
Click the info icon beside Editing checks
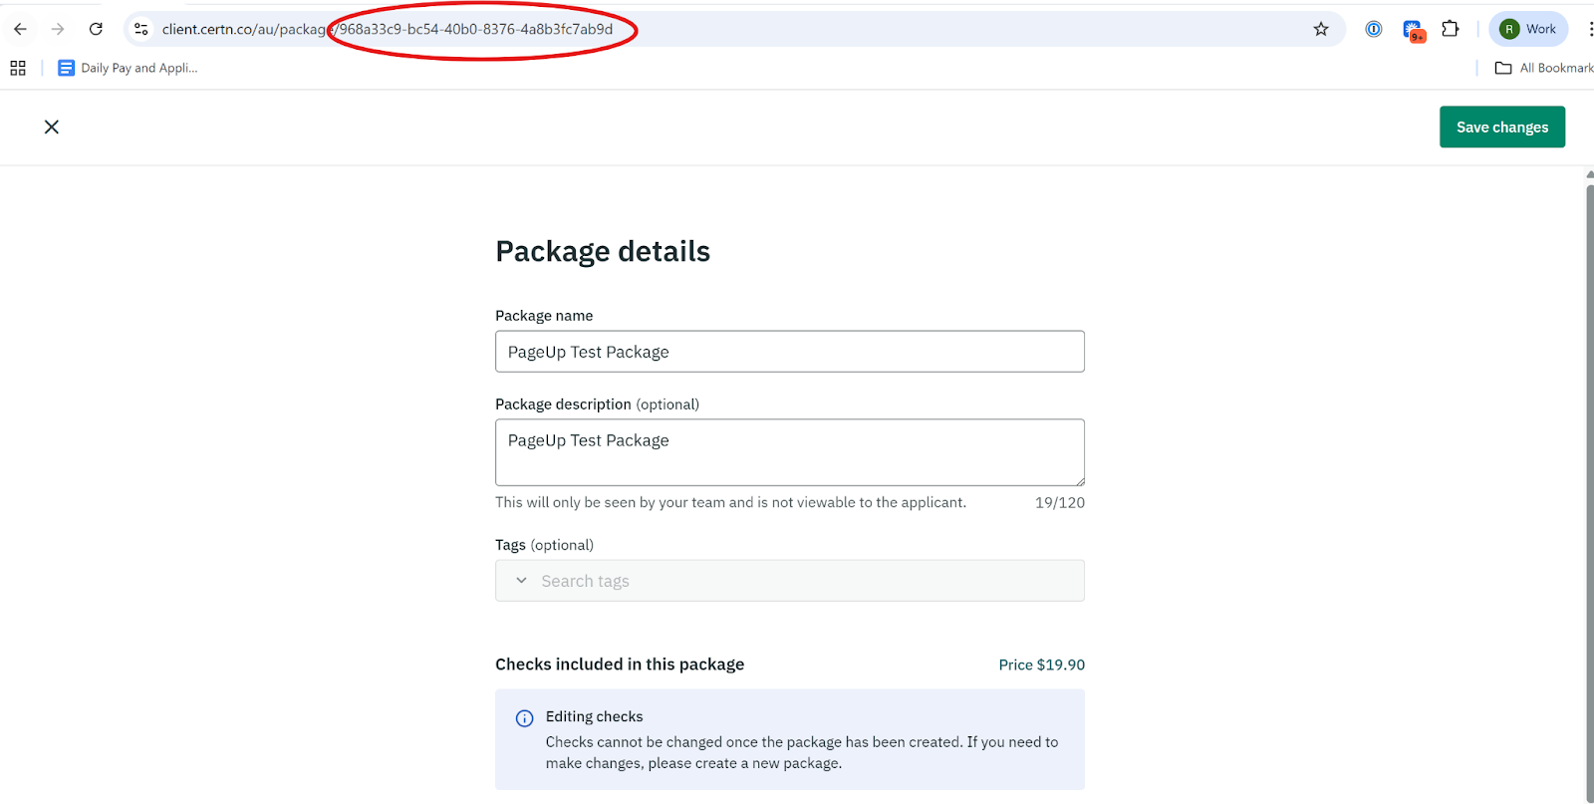pos(524,718)
